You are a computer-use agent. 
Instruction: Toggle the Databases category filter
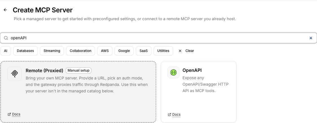[25, 51]
